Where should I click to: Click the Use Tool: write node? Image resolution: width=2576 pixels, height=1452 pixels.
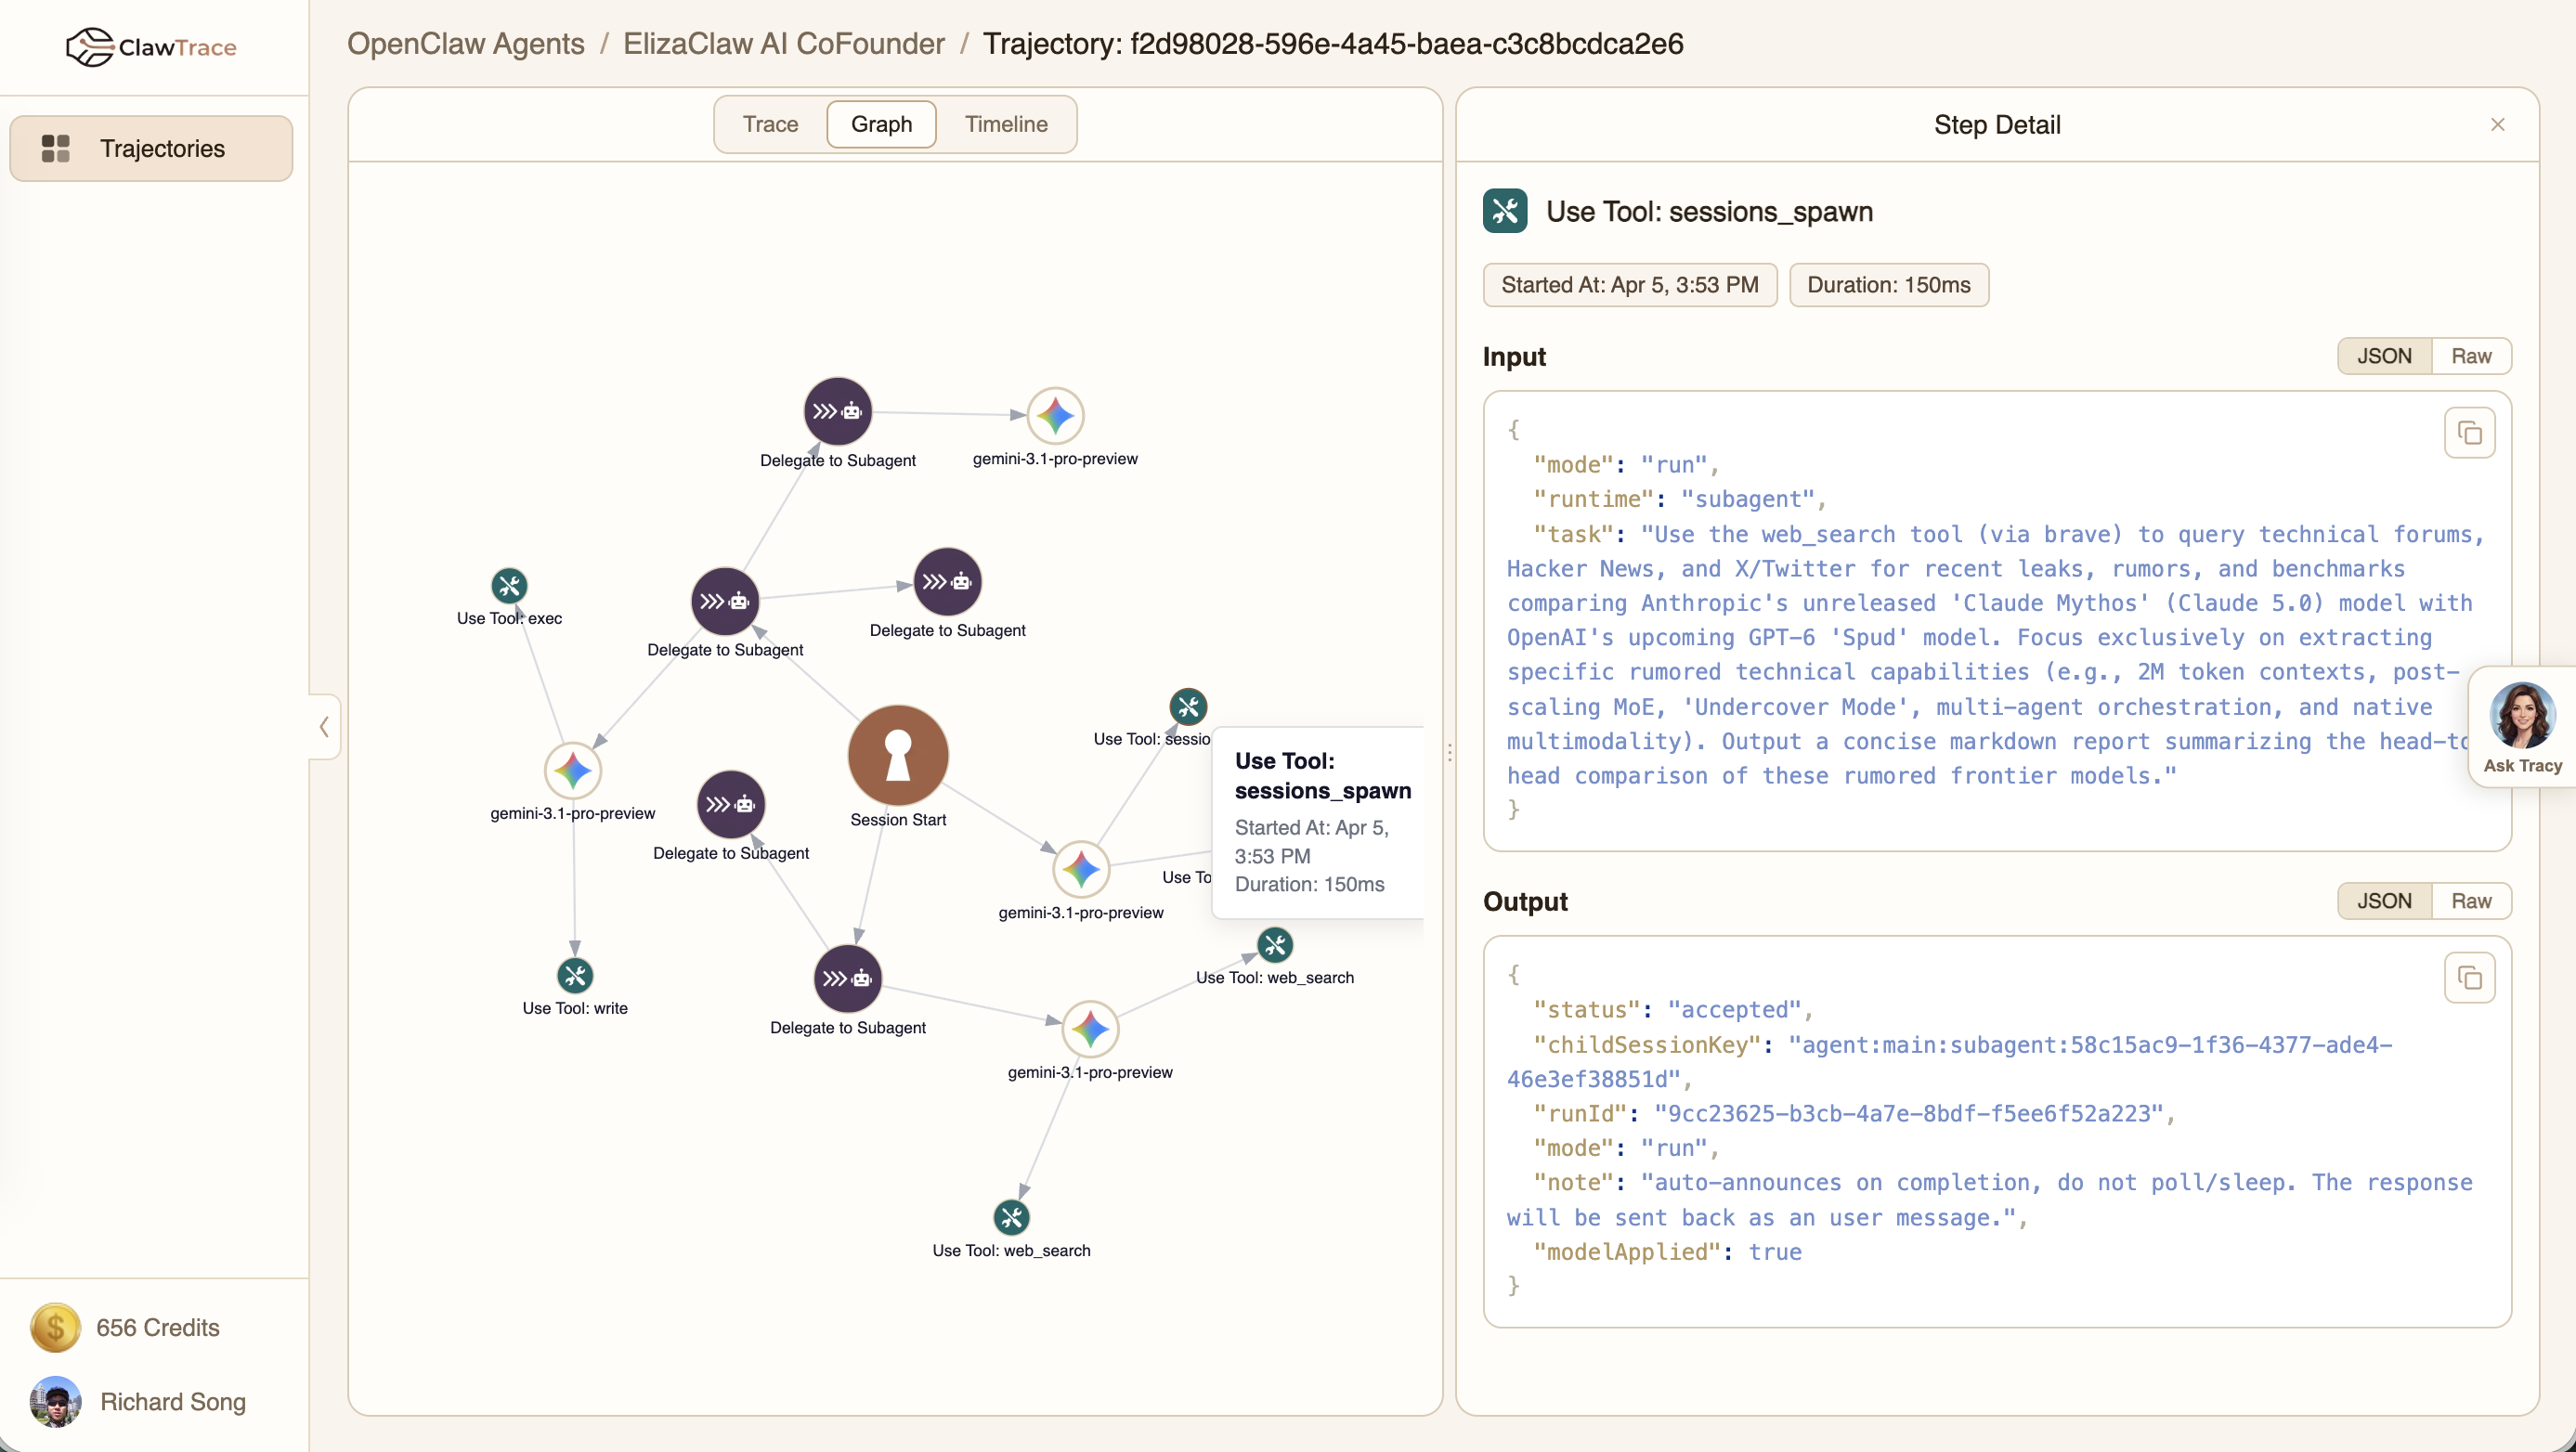tap(574, 977)
